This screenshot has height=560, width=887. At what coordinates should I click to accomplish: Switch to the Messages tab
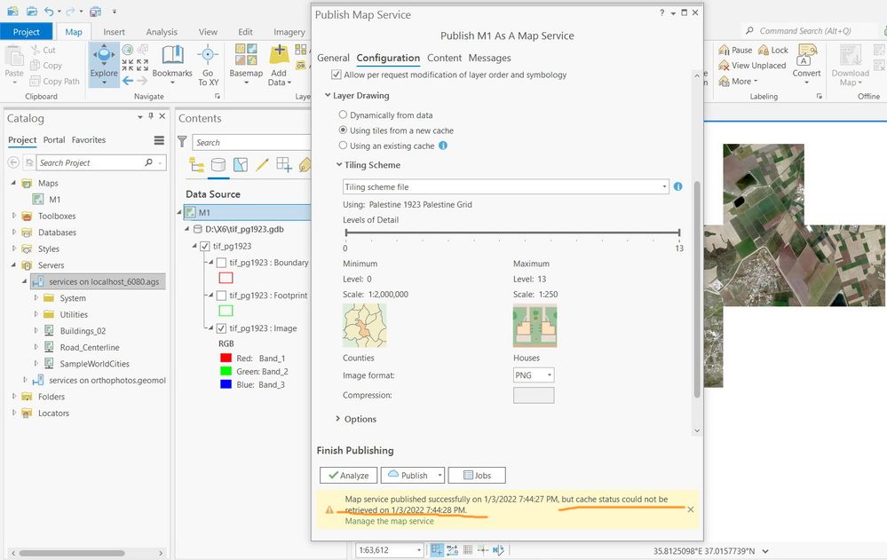[489, 58]
